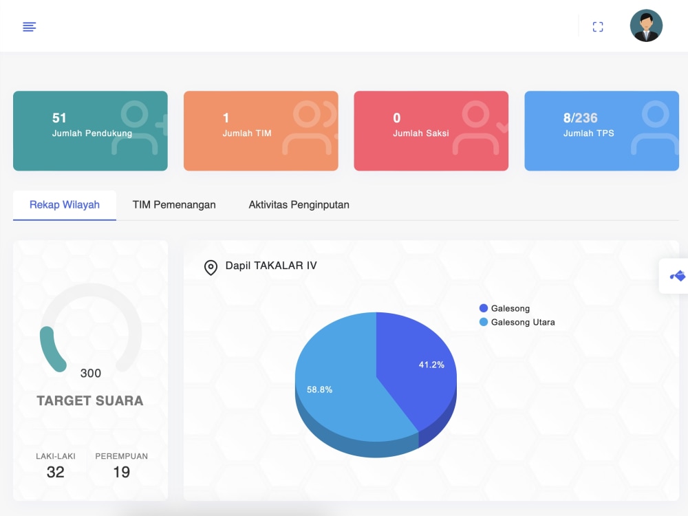The image size is (688, 516).
Task: Click the person icon on blue TPS card
Action: click(x=655, y=128)
